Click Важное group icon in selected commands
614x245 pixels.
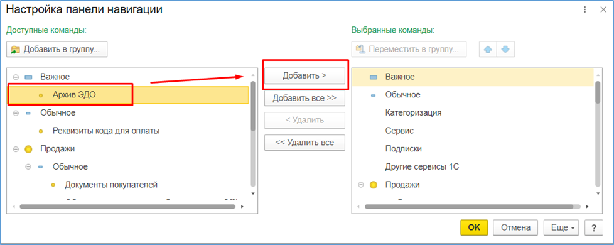point(373,77)
